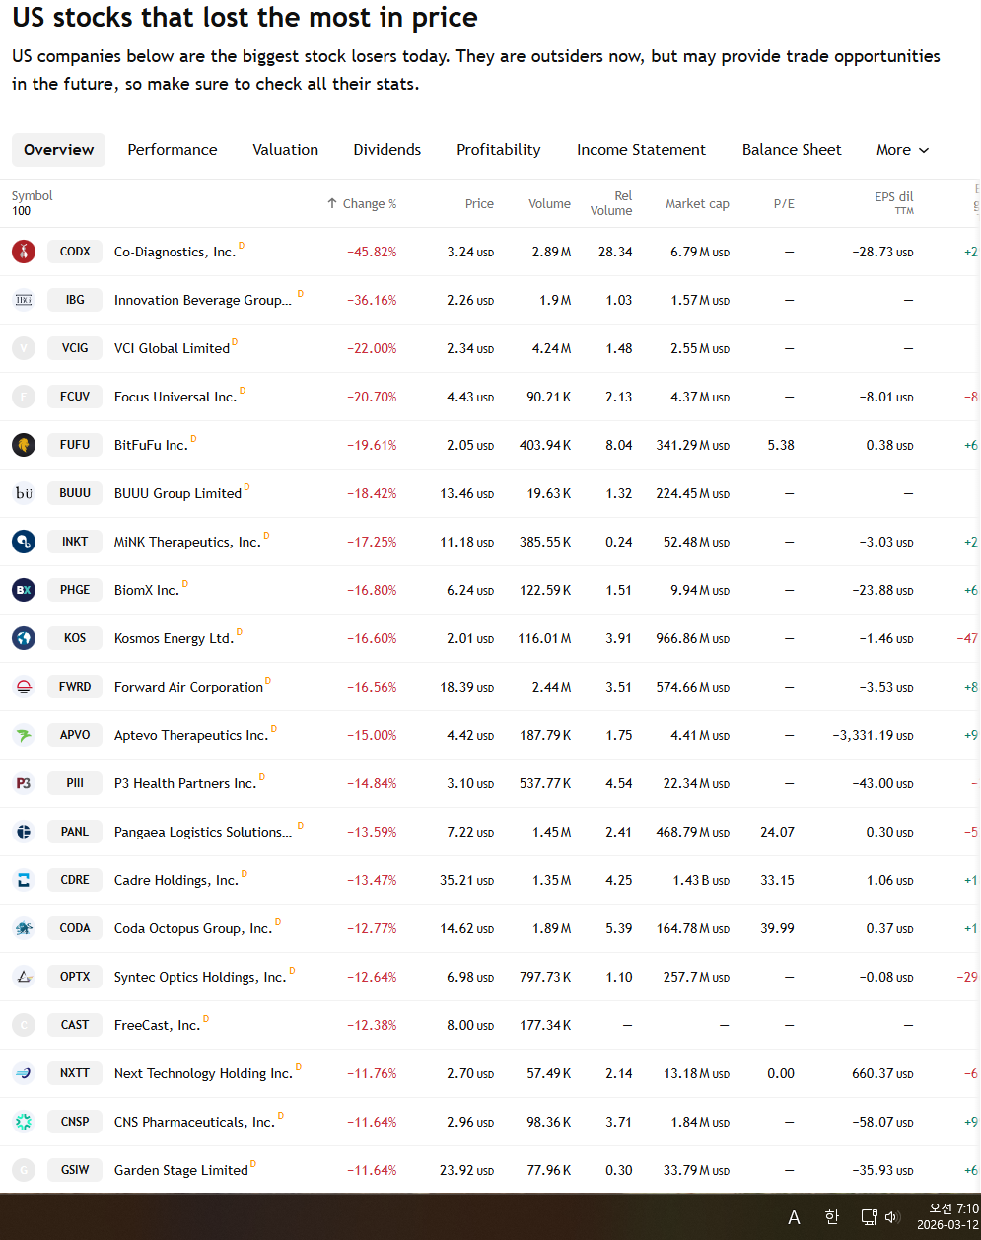Open the Dividends tab
Viewport: 981px width, 1240px height.
point(387,150)
